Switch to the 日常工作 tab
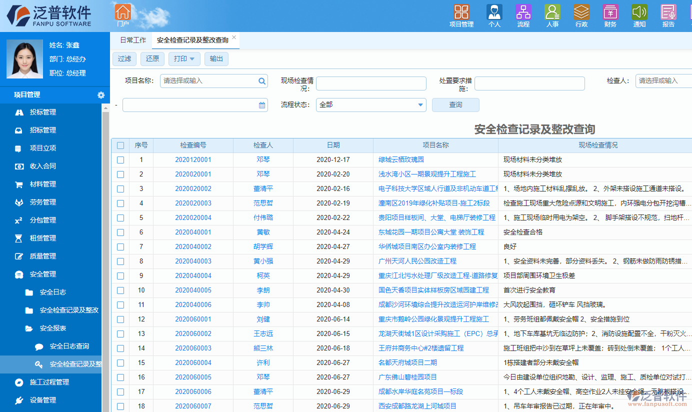 click(x=132, y=39)
